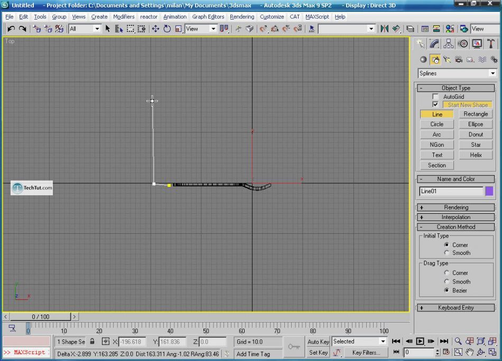The image size is (502, 361).
Task: Switch to the Motion panel tab
Action: (x=462, y=44)
